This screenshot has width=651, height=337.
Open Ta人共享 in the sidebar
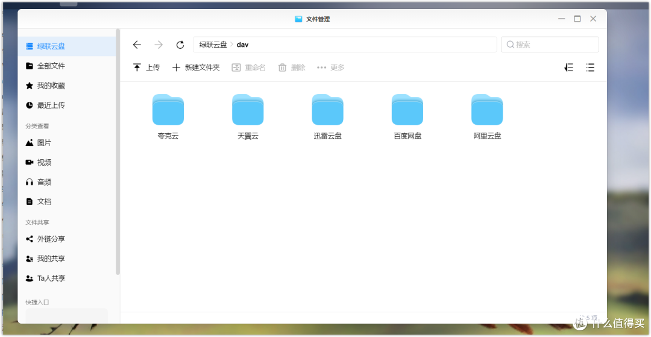67,278
